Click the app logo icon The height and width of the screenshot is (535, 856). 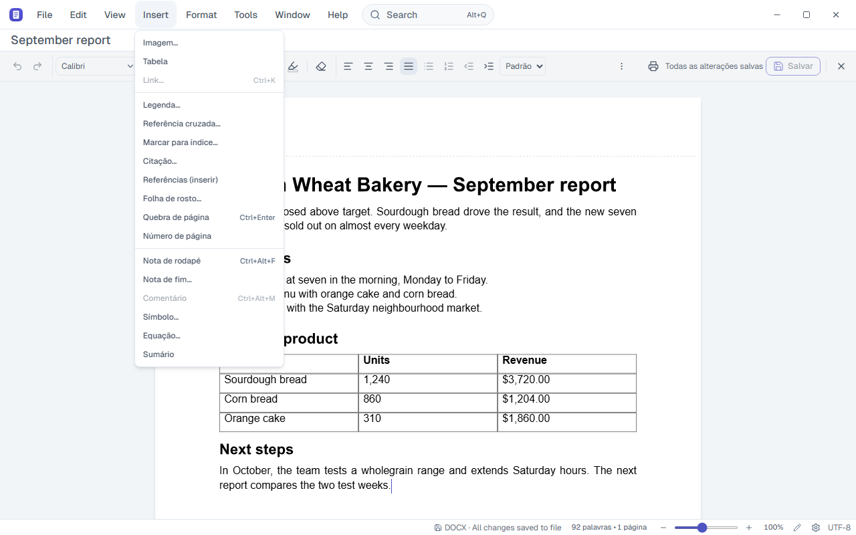[16, 15]
